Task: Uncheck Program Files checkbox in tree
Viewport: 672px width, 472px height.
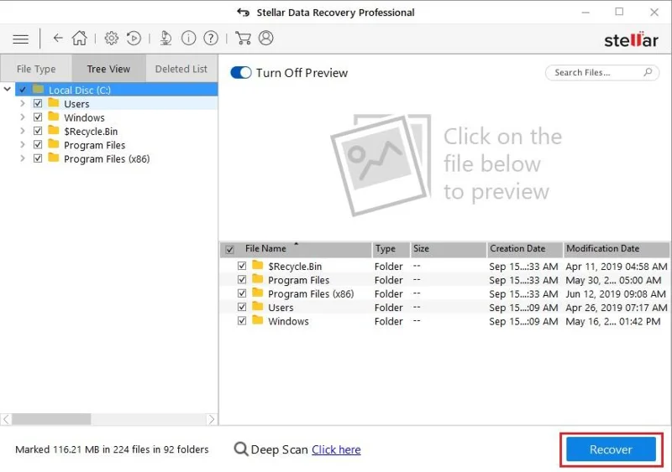Action: (x=38, y=144)
